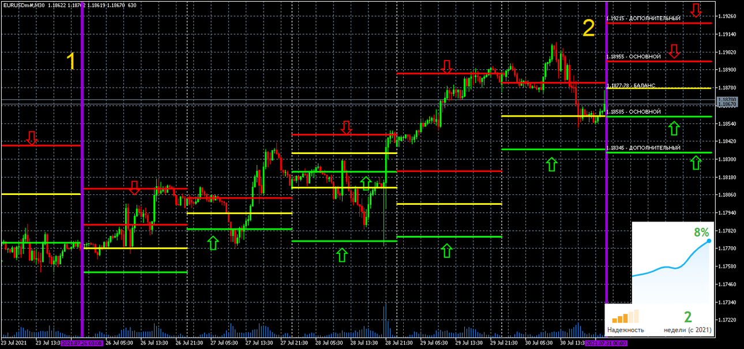The image size is (744, 349).
Task: Select the 1.18585 - ОСНОВНОЙ level label
Action: pyautogui.click(x=633, y=111)
